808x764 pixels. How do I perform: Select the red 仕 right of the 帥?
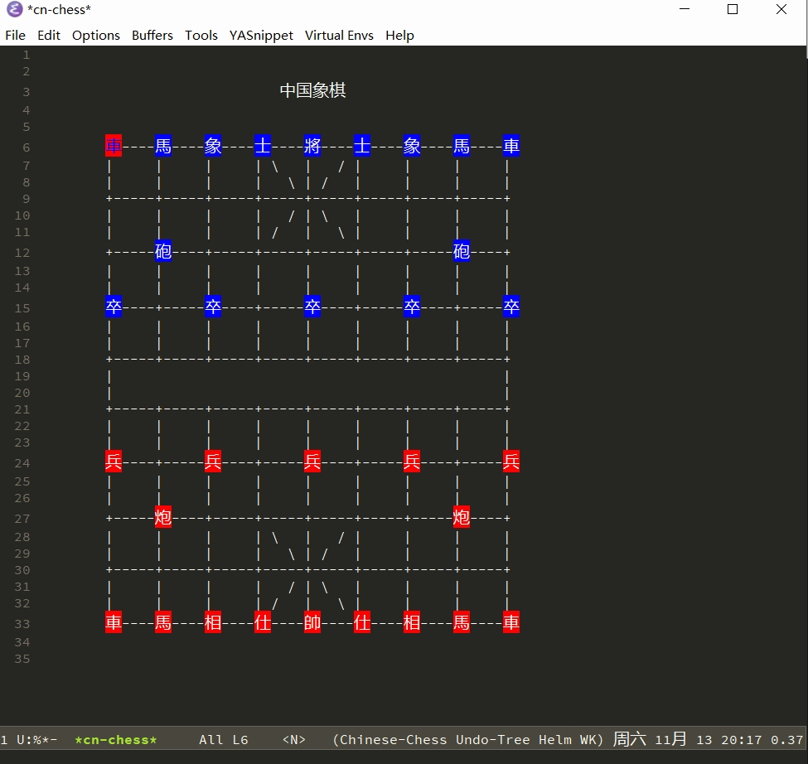[x=362, y=622]
